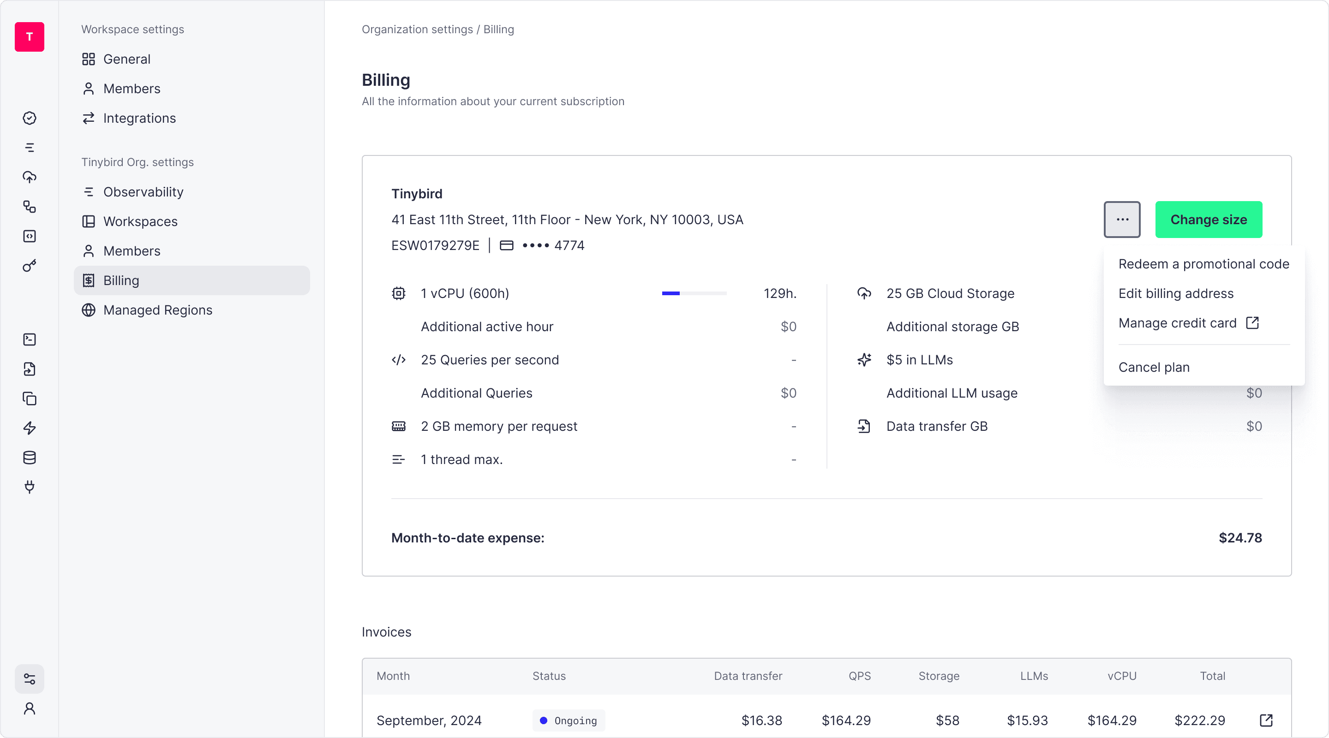Screen dimensions: 1329x738
Task: Click the pink T workspace avatar
Action: 30,36
